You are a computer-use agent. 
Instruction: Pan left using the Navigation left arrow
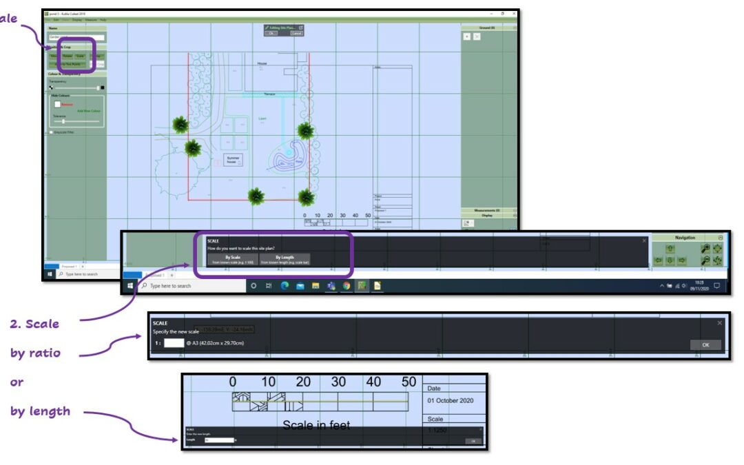(x=658, y=260)
